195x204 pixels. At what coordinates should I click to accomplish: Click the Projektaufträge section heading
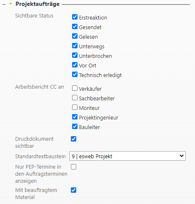coord(37,4)
